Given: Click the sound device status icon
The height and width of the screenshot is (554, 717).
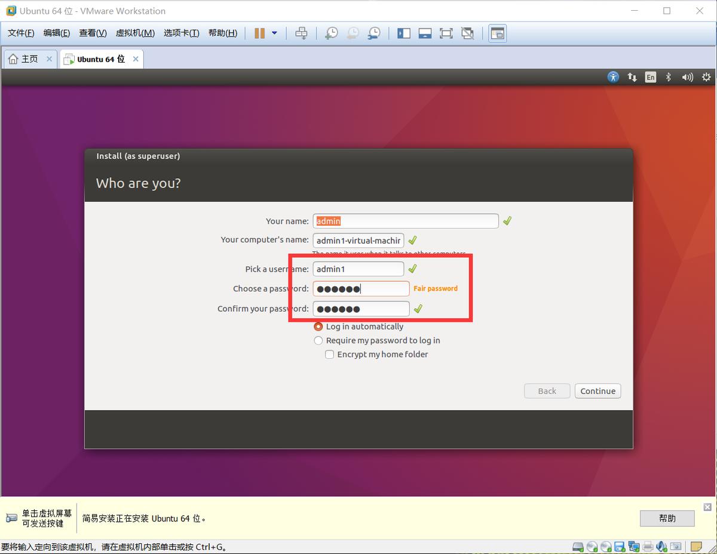Looking at the screenshot, I should (x=661, y=546).
